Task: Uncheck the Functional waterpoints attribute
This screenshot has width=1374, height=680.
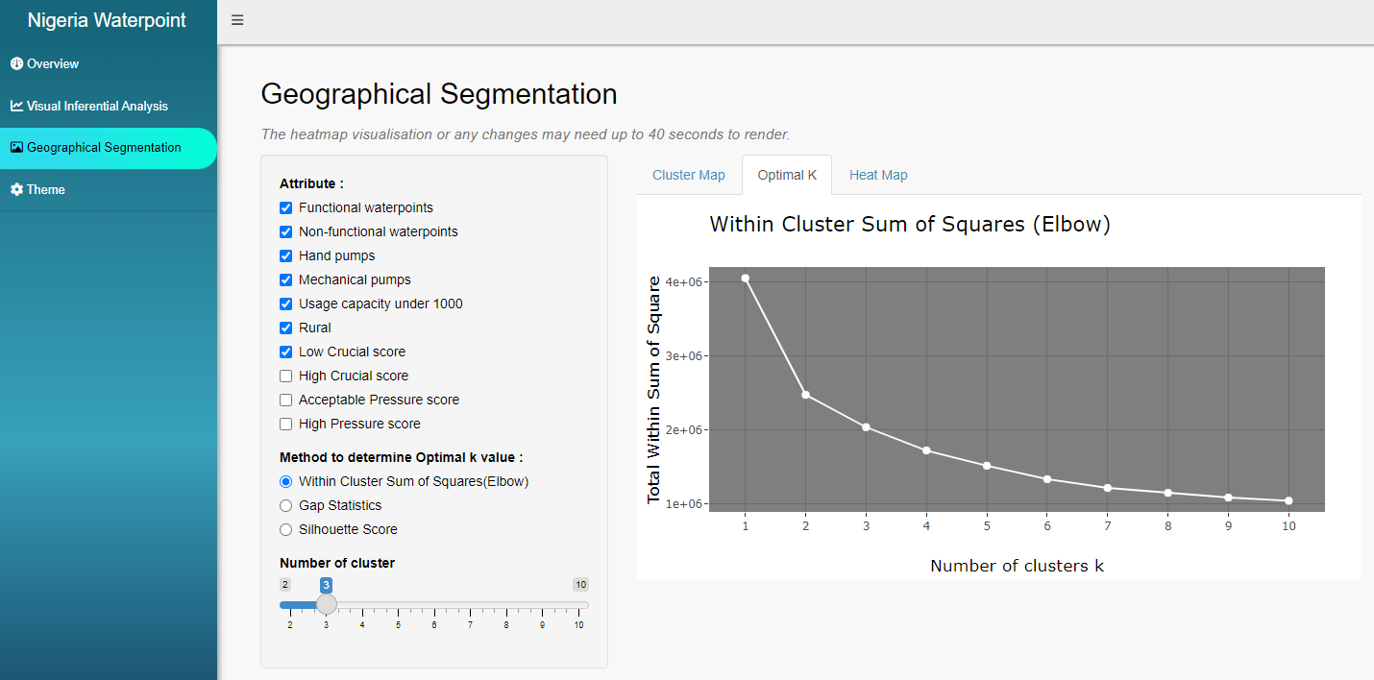Action: [x=285, y=207]
